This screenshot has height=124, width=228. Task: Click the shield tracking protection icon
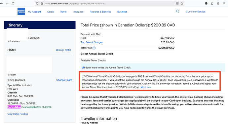[x=37, y=3]
